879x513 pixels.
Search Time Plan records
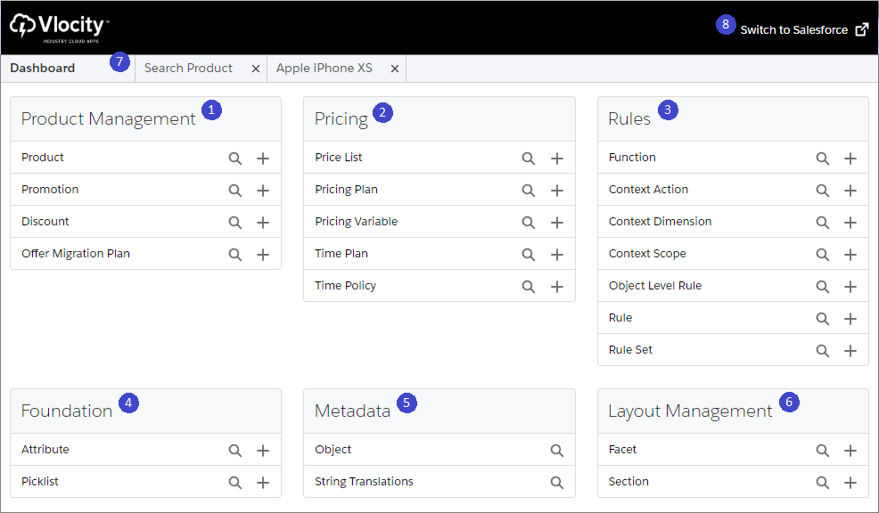point(528,254)
